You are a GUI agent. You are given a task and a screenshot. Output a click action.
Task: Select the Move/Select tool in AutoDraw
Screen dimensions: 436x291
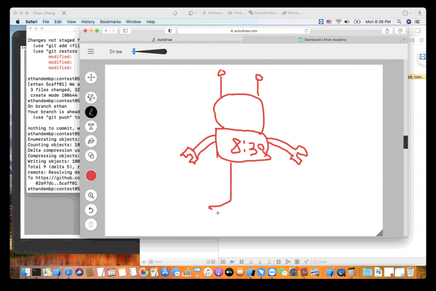click(x=91, y=78)
